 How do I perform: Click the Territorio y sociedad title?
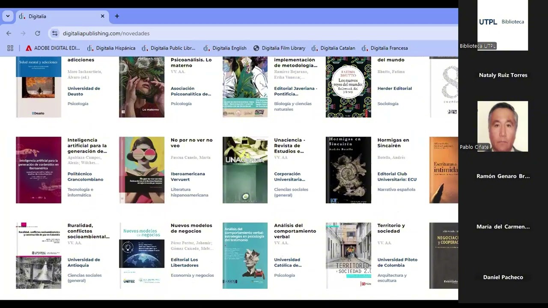point(391,228)
